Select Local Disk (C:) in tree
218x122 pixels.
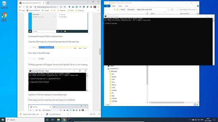114,68
